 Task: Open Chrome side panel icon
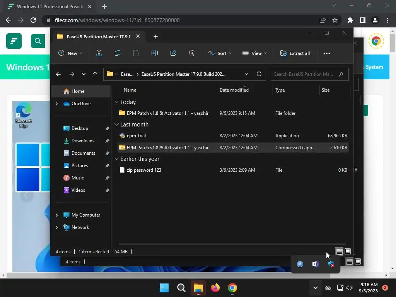(x=363, y=20)
